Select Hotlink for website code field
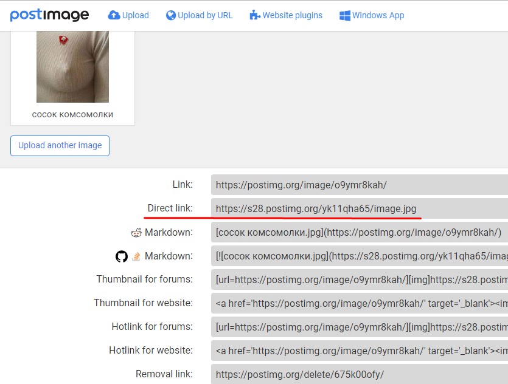 360,351
